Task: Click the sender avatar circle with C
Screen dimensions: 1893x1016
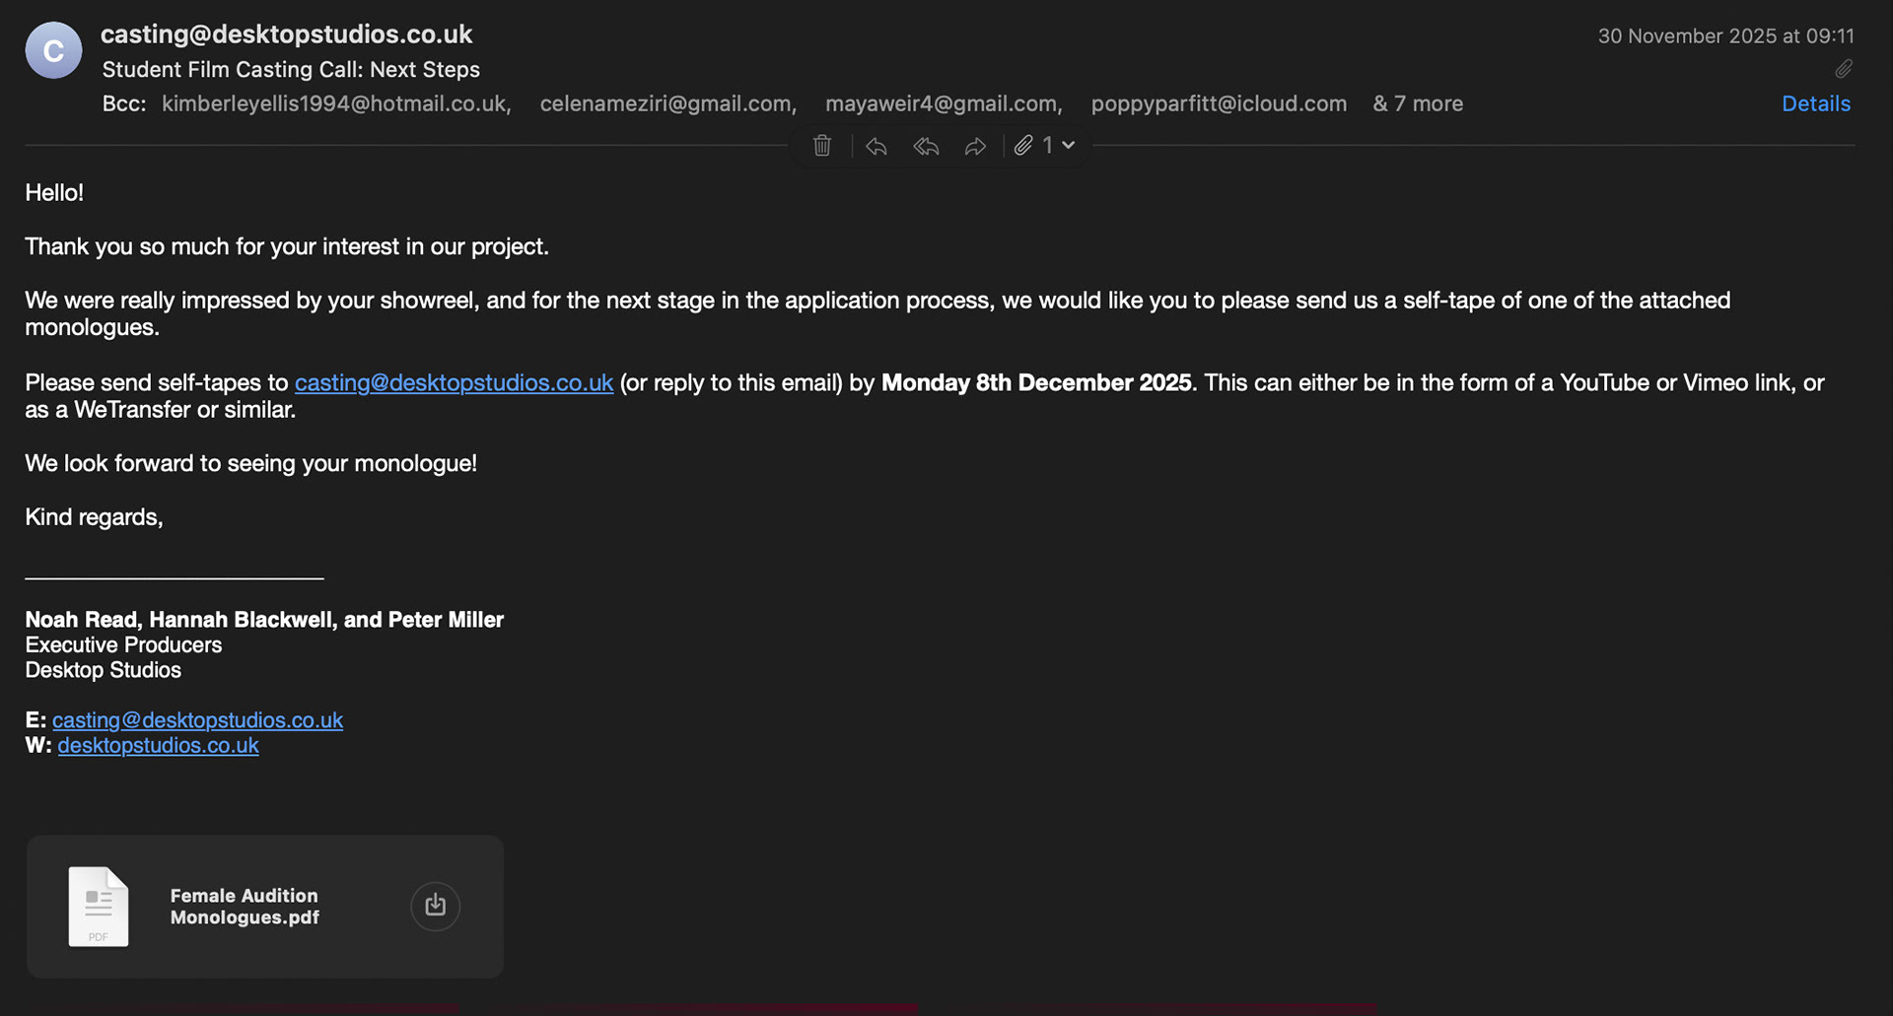Action: click(53, 50)
